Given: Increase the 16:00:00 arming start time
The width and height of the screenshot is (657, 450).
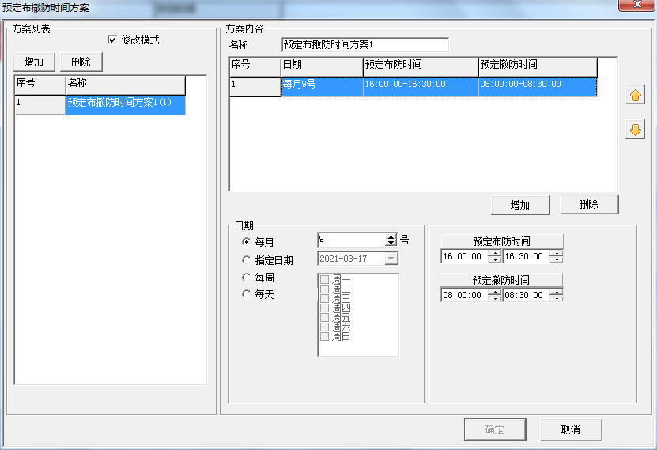Looking at the screenshot, I should click(495, 253).
